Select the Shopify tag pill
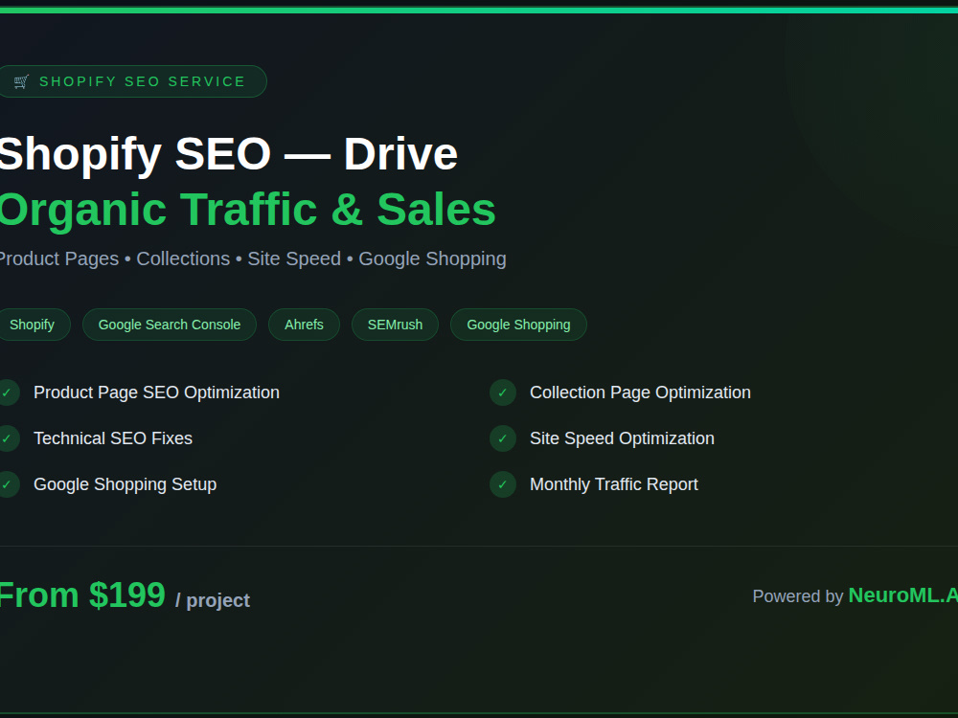This screenshot has height=718, width=958. (34, 325)
